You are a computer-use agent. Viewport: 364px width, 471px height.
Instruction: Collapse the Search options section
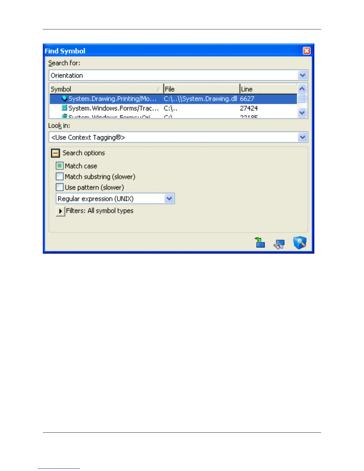coord(56,153)
